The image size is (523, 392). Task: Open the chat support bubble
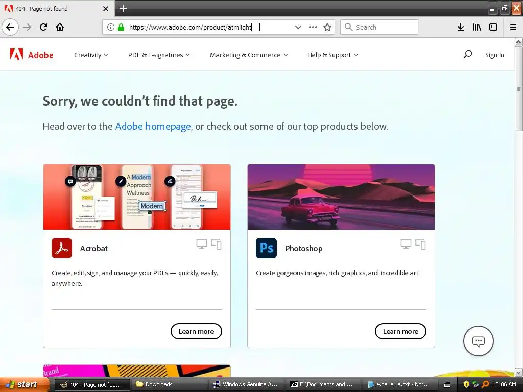pyautogui.click(x=478, y=341)
